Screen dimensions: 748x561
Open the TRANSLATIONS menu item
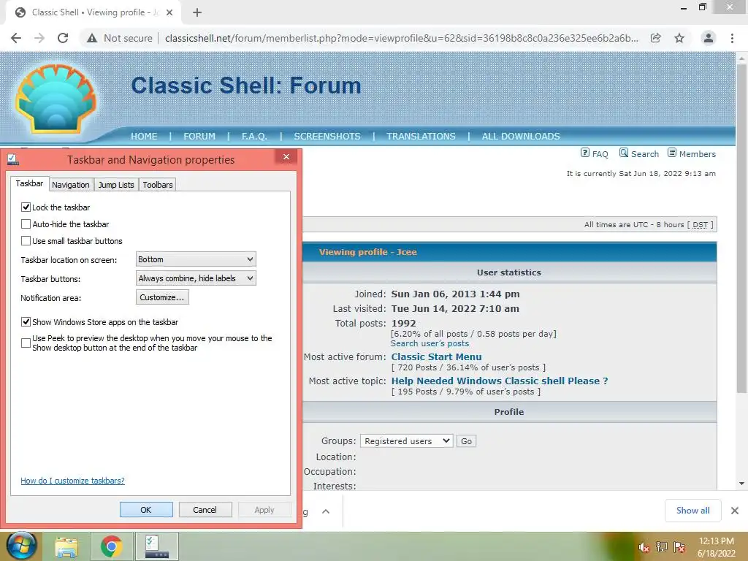pyautogui.click(x=421, y=136)
